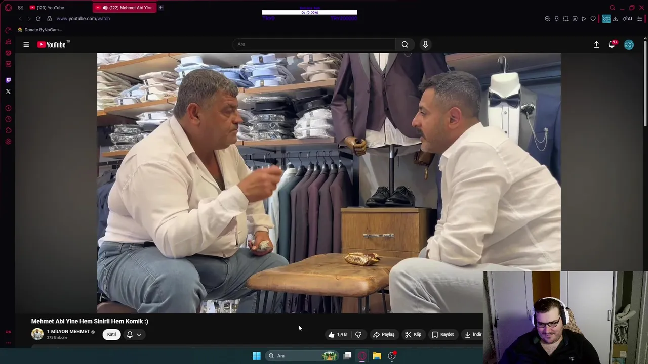Open a new tab with plus button
The height and width of the screenshot is (364, 648).
(160, 8)
